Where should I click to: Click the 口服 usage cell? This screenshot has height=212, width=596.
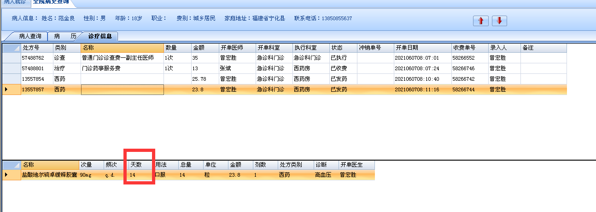(x=166, y=175)
